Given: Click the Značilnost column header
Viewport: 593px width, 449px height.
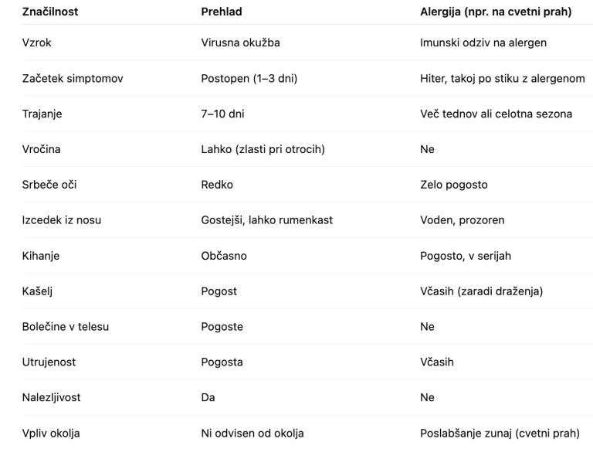Looking at the screenshot, I should coord(50,12).
